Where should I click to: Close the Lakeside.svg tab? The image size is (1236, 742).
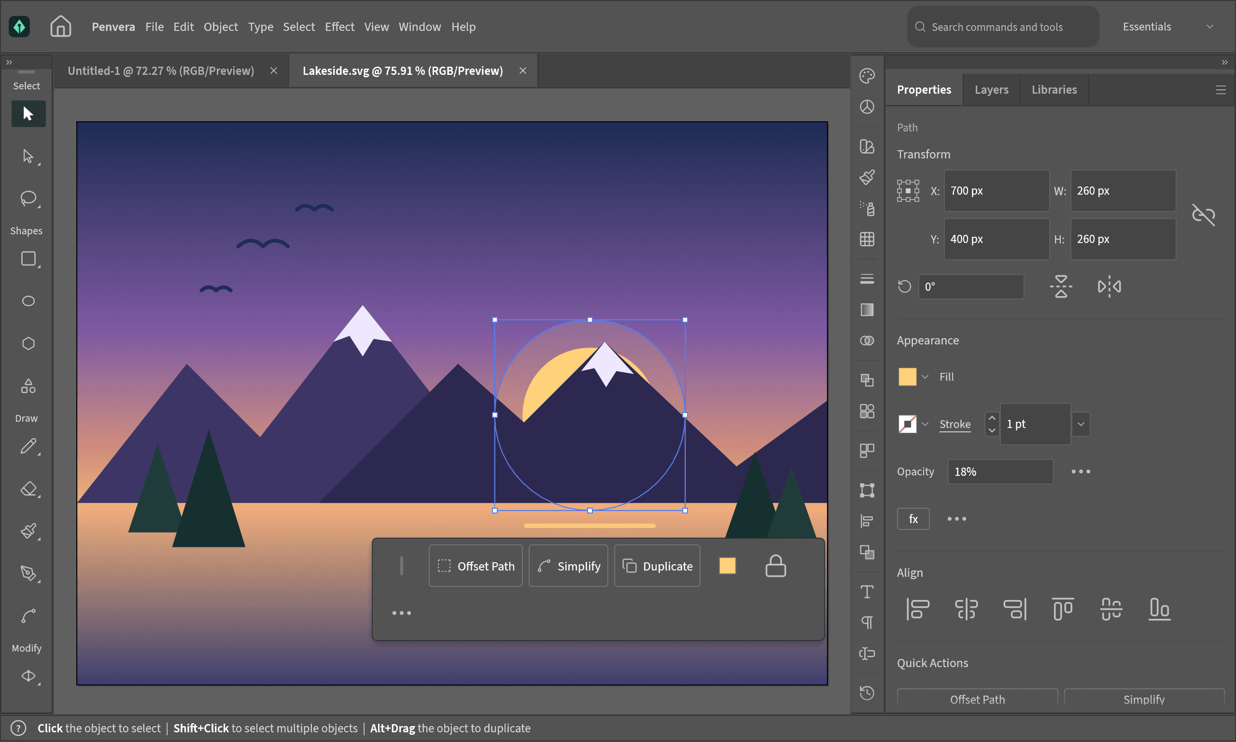tap(522, 71)
